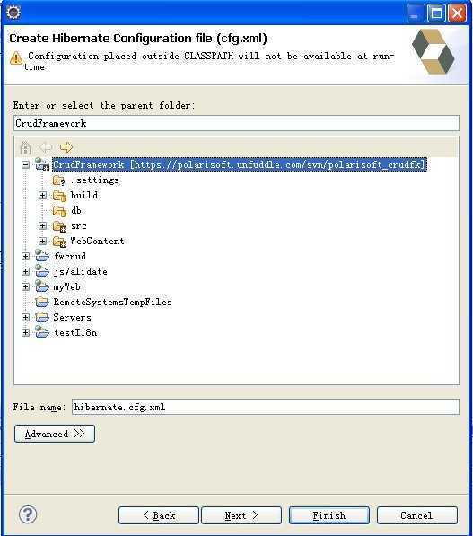Click the Next > button
473x536 pixels.
pos(241,515)
